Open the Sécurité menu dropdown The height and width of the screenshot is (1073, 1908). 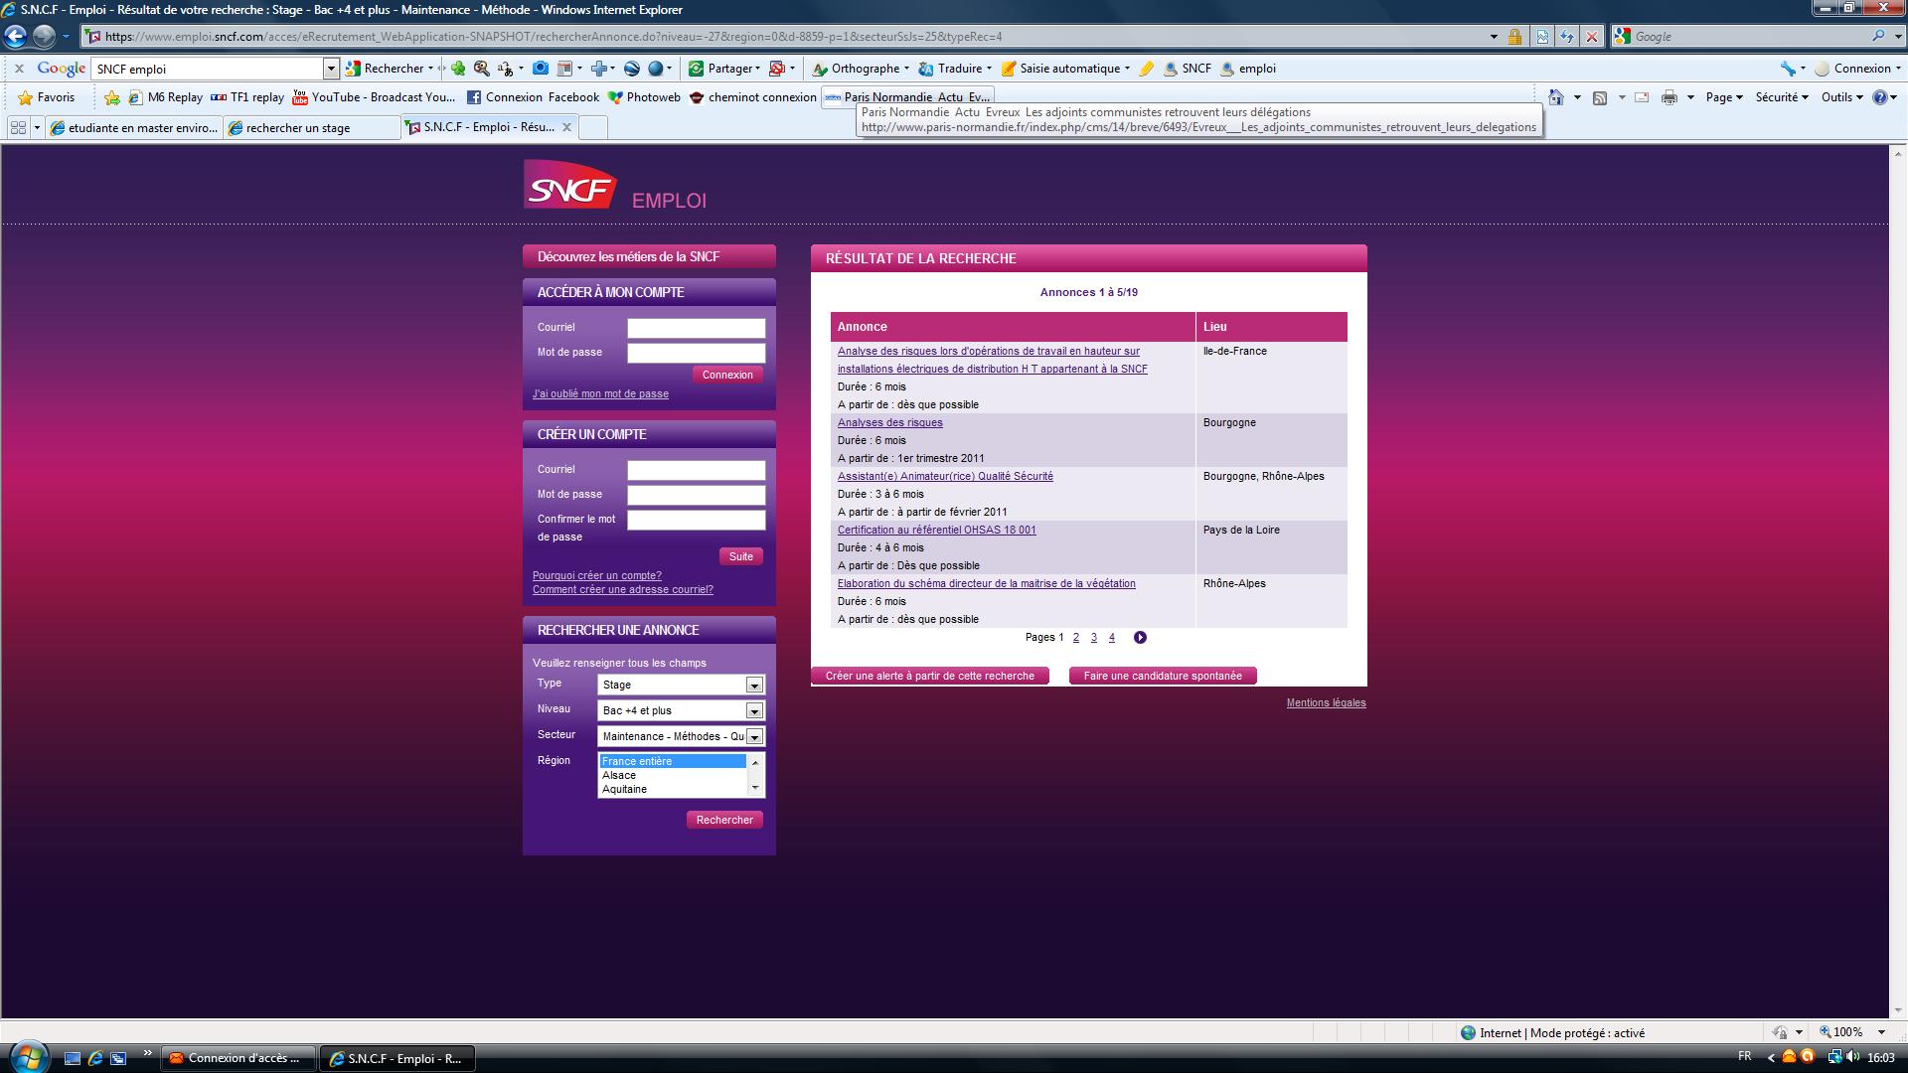tap(1782, 97)
